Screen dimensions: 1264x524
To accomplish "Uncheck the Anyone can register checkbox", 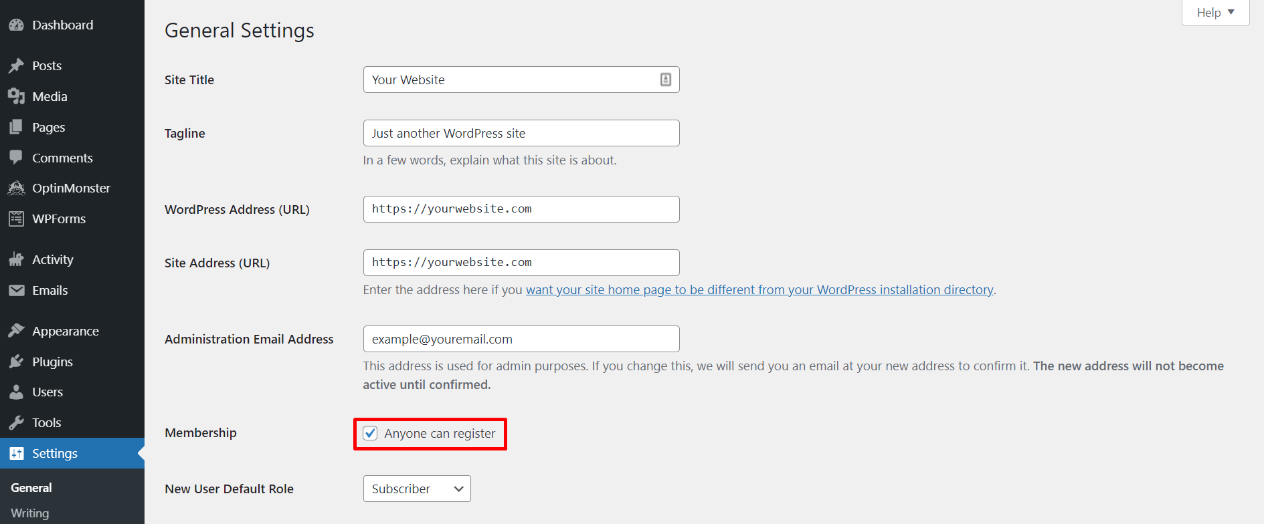I will tap(371, 433).
